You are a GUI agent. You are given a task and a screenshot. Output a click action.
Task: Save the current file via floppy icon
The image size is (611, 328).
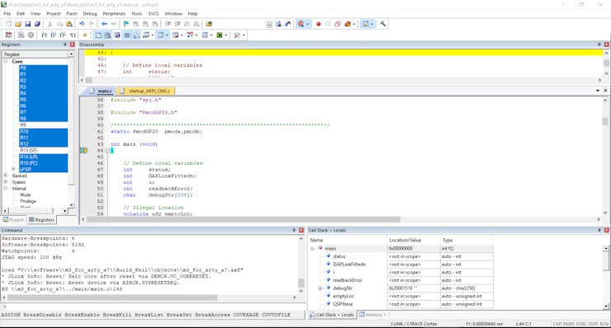tap(28, 24)
